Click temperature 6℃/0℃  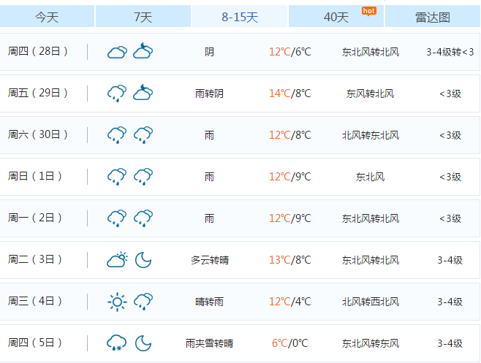pyautogui.click(x=290, y=344)
